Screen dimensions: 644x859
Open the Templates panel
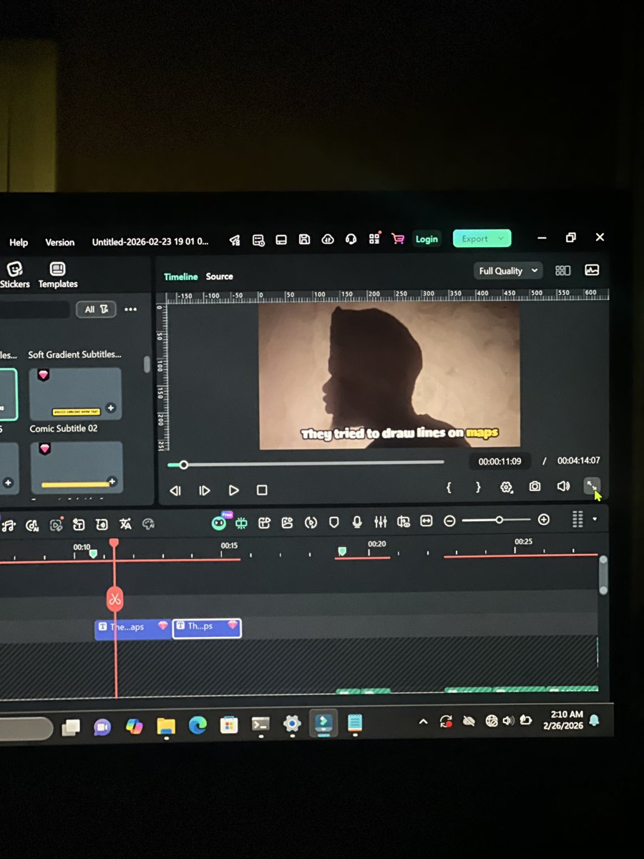pyautogui.click(x=58, y=275)
